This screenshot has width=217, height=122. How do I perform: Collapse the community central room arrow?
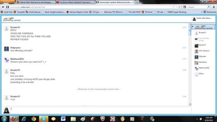coord(193,26)
